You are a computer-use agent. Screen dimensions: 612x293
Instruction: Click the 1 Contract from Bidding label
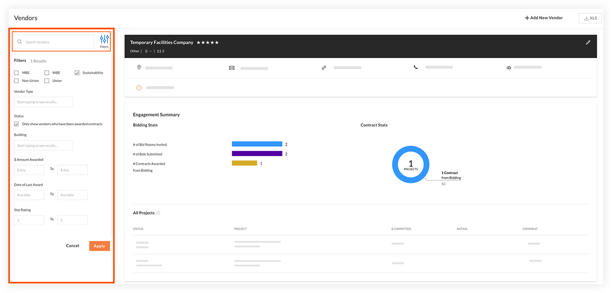451,175
